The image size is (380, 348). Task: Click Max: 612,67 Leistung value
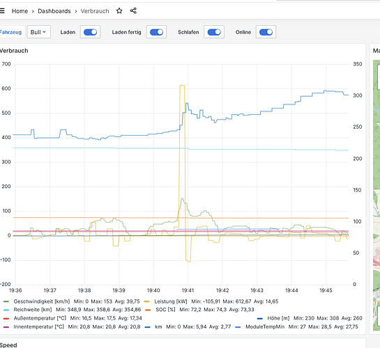[x=237, y=301]
